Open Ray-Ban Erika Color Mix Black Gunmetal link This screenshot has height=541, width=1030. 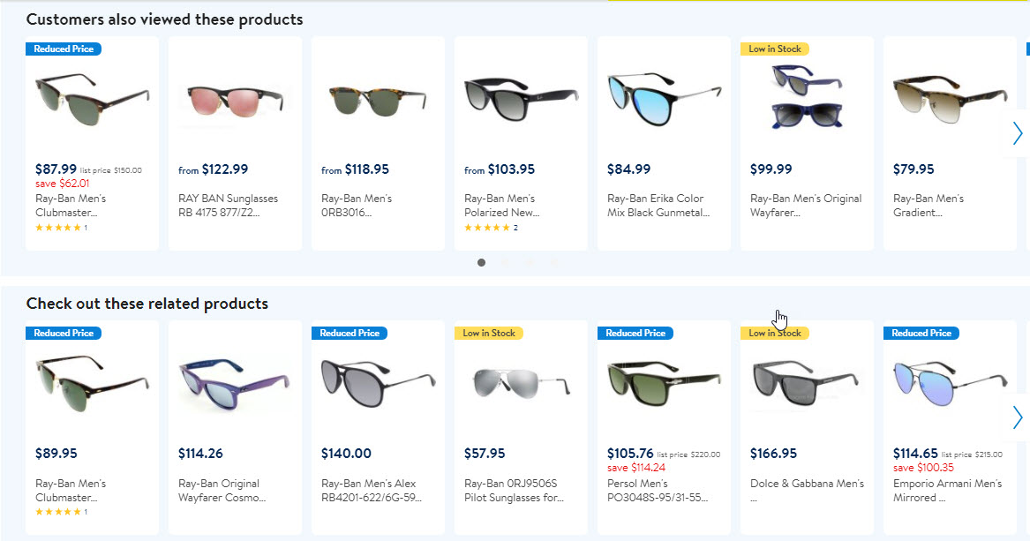(658, 206)
